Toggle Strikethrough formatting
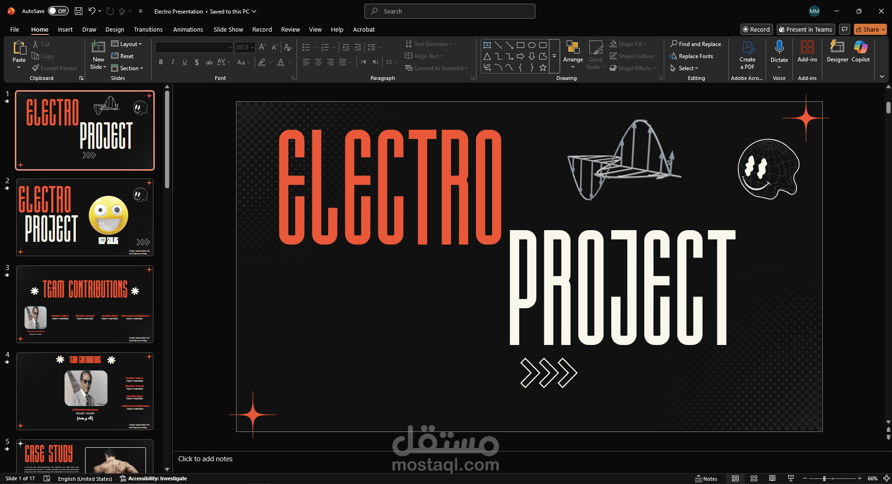Viewport: 892px width, 484px height. tap(209, 62)
